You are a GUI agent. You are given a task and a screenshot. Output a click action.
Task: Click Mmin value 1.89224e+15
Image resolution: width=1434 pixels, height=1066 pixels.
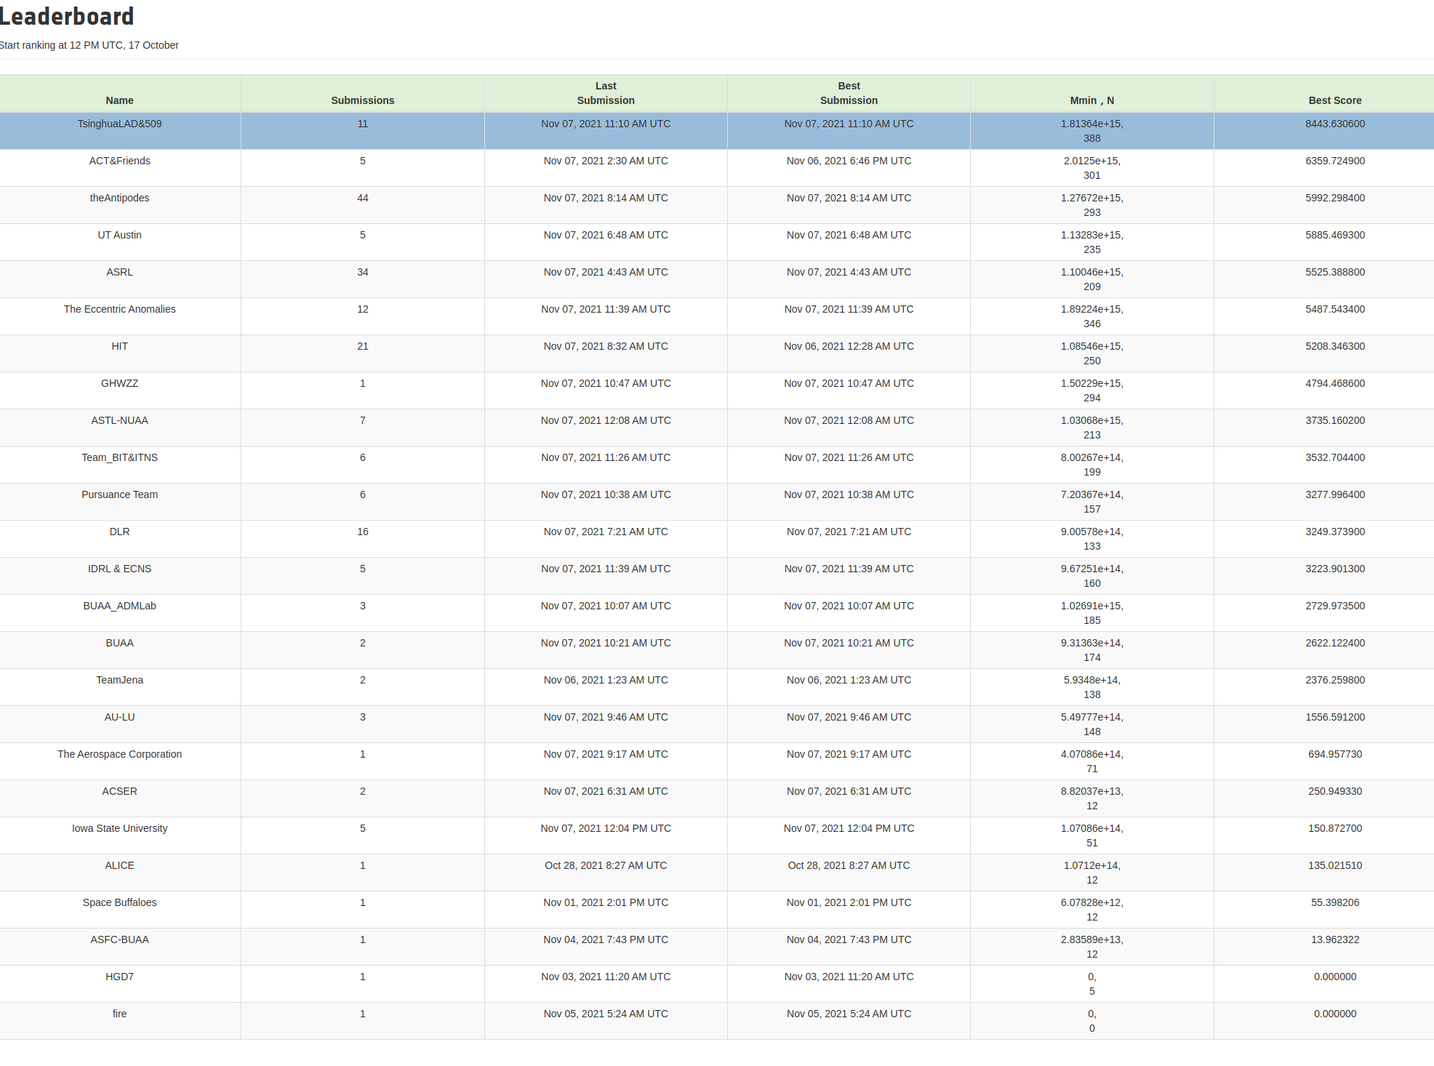1091,309
